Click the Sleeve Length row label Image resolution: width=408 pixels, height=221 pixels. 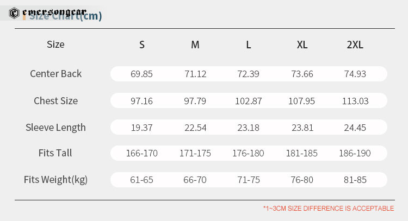pyautogui.click(x=55, y=128)
